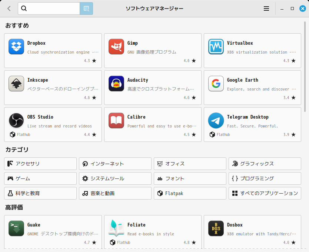Click the おすすめ section heading
Viewport: 309px width, 252px height.
tap(17, 25)
